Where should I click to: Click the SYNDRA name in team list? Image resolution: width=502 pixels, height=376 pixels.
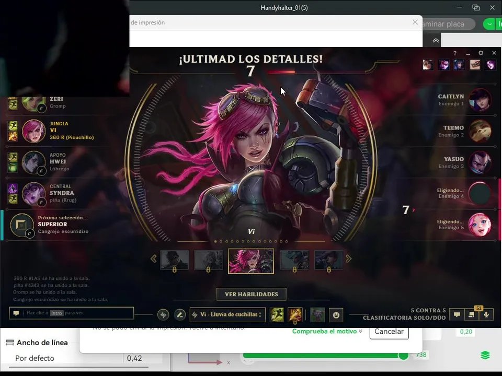[x=62, y=193]
